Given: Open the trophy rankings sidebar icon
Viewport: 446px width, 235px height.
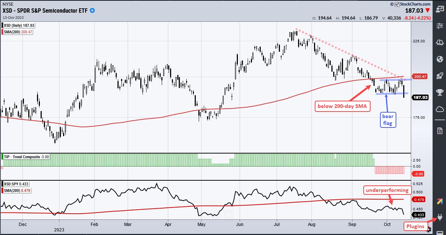Looking at the screenshot, I should click(439, 92).
